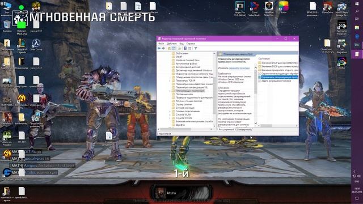The height and width of the screenshot is (204, 363).
Task: Switch to the Расширенный tab
Action: [x=226, y=130]
